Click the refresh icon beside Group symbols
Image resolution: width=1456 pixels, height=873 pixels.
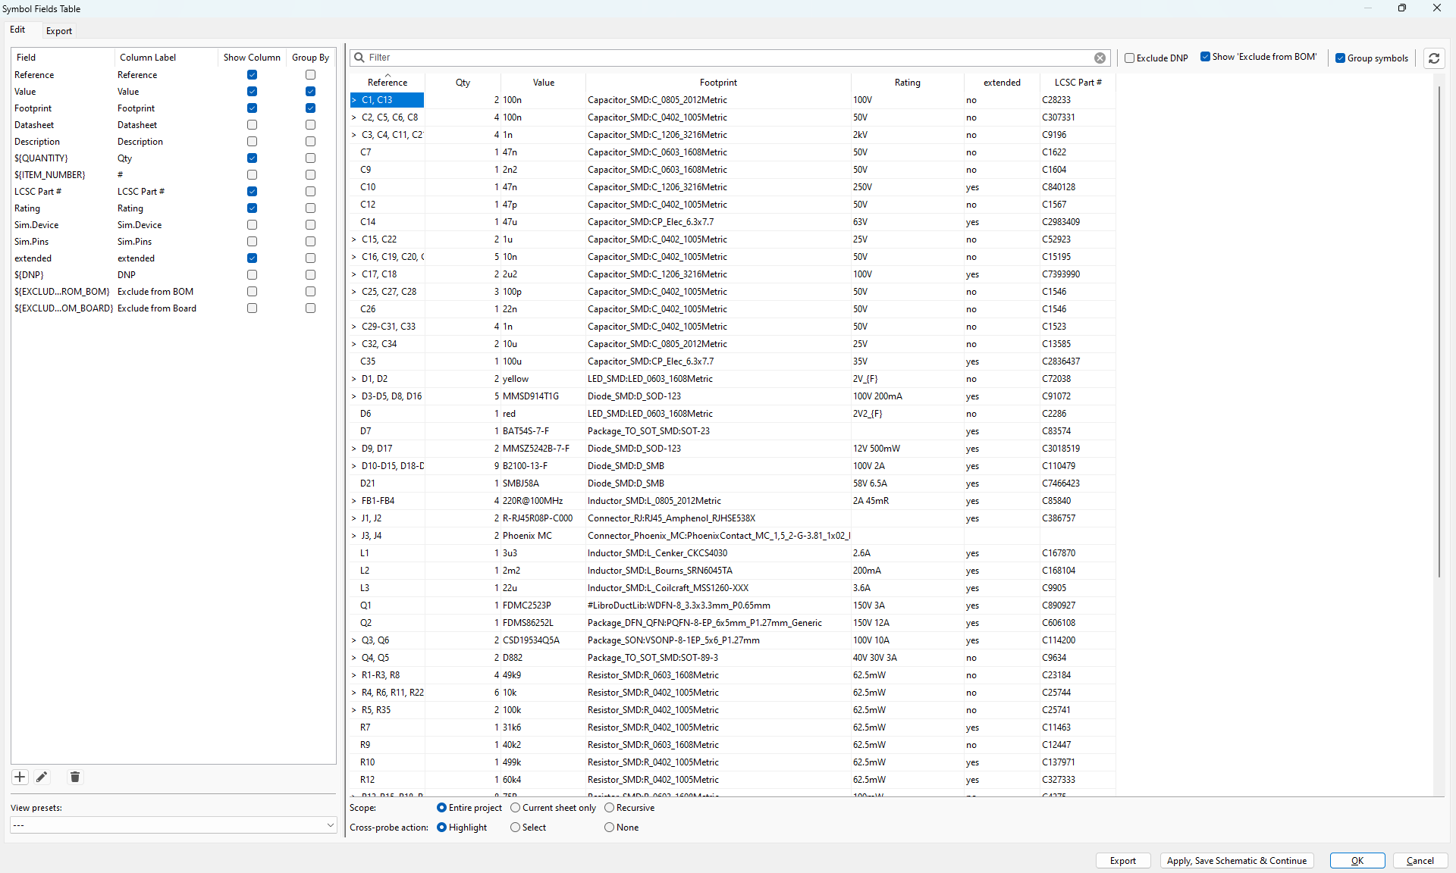[x=1433, y=58]
